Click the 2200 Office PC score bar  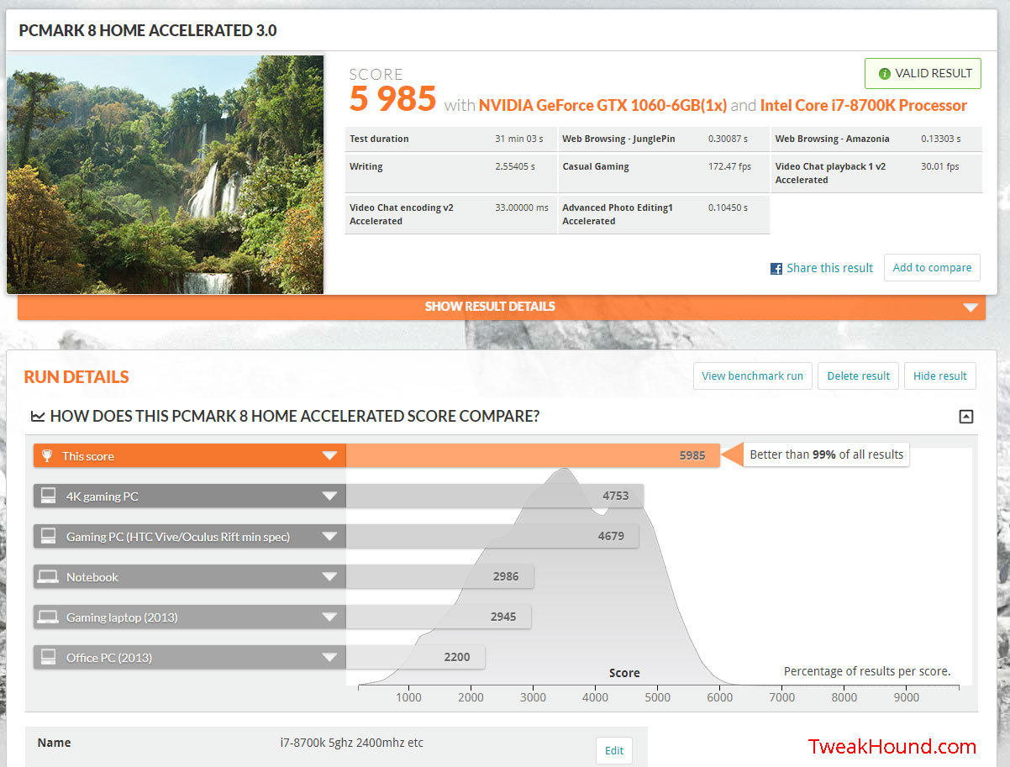pyautogui.click(x=415, y=658)
